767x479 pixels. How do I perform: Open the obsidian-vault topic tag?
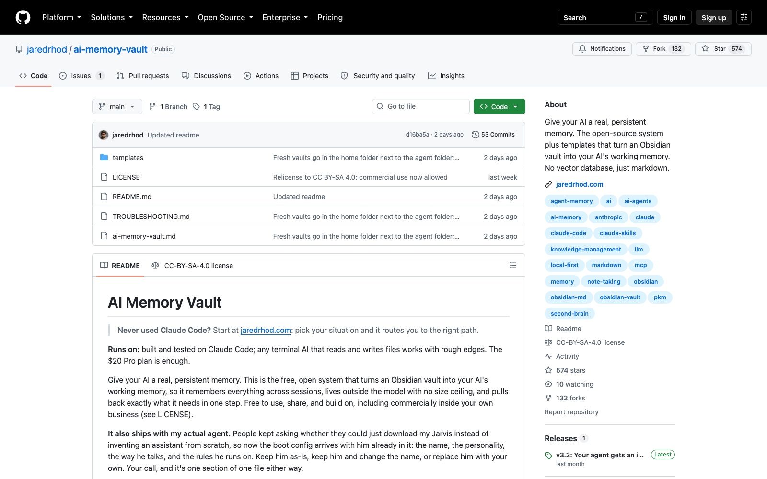(x=620, y=297)
